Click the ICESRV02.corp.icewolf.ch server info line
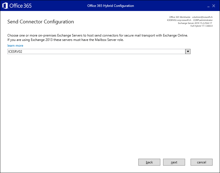Image resolution: width=220 pixels, height=173 pixels. point(190,20)
